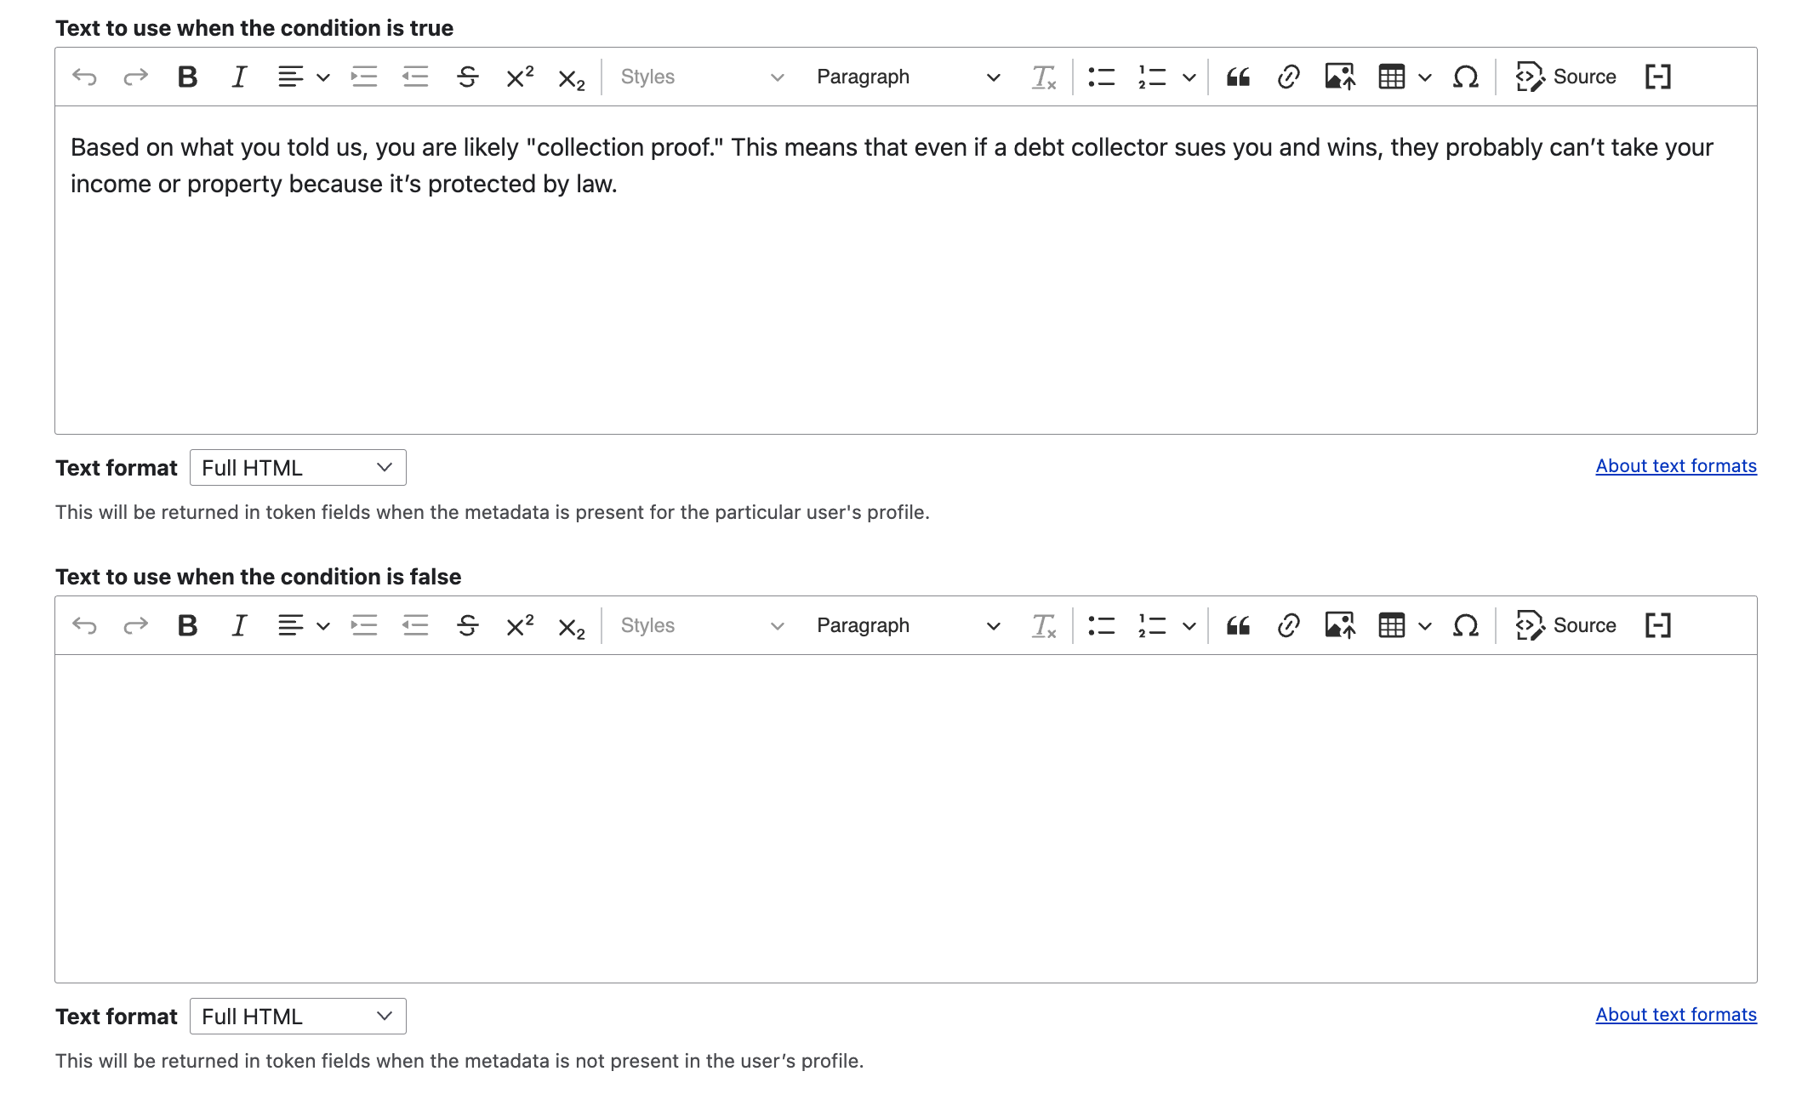Insert numbered list in condition-true editor
This screenshot has height=1094, width=1819.
[1152, 77]
